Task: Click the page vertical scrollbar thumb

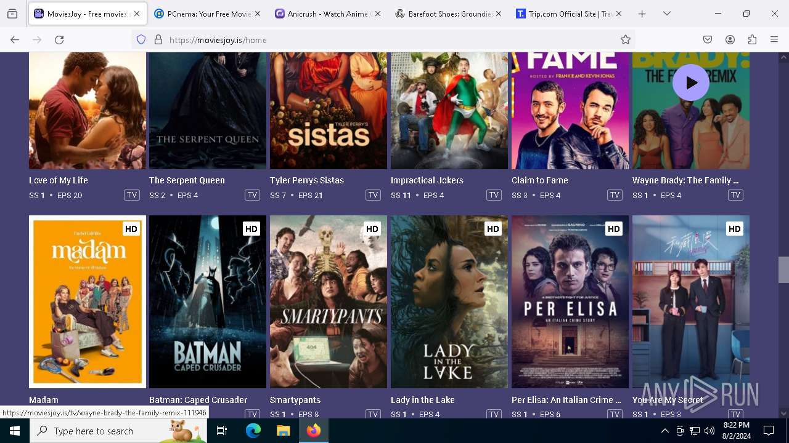Action: pyautogui.click(x=783, y=269)
